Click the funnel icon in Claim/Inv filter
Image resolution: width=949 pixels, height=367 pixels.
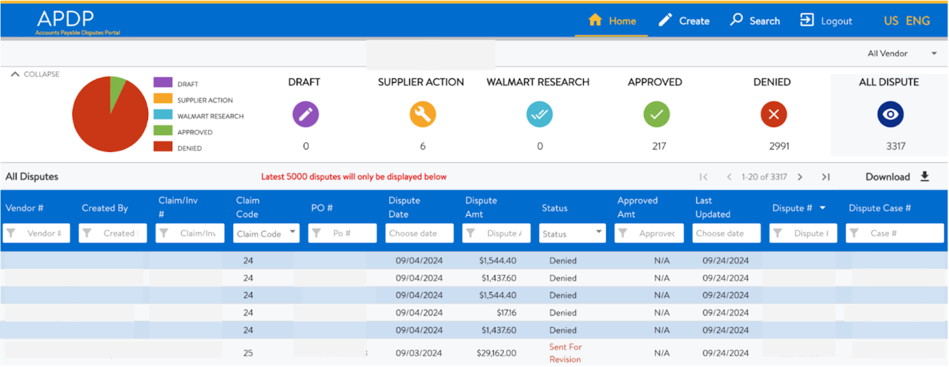pyautogui.click(x=164, y=233)
